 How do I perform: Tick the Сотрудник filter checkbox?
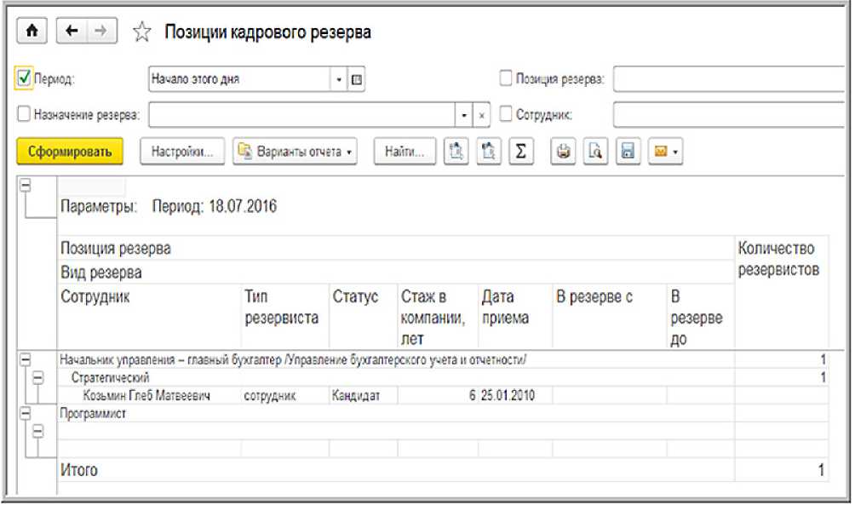pyautogui.click(x=506, y=113)
